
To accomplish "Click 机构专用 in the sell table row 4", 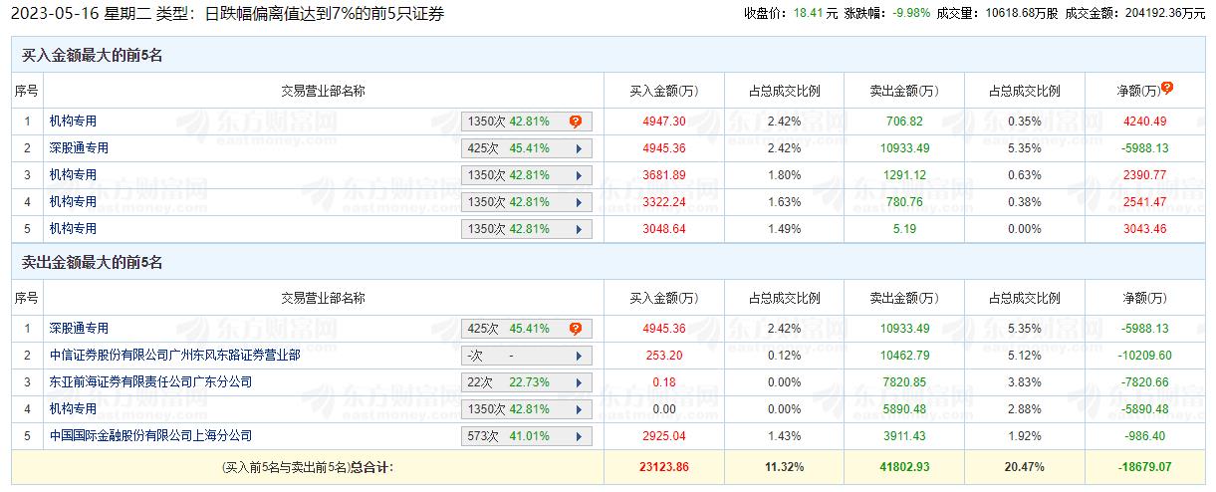I will coord(73,409).
